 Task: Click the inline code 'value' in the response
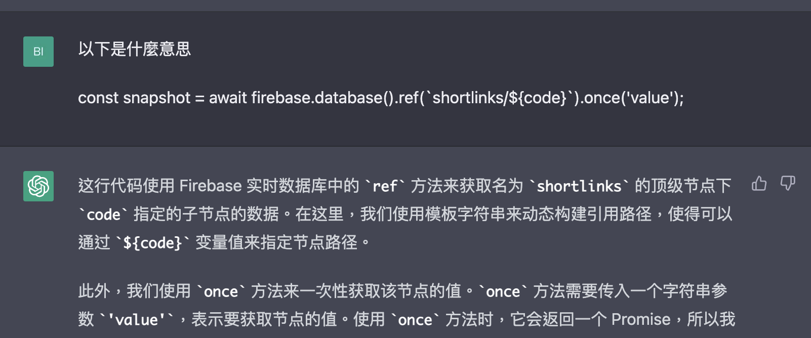click(137, 320)
